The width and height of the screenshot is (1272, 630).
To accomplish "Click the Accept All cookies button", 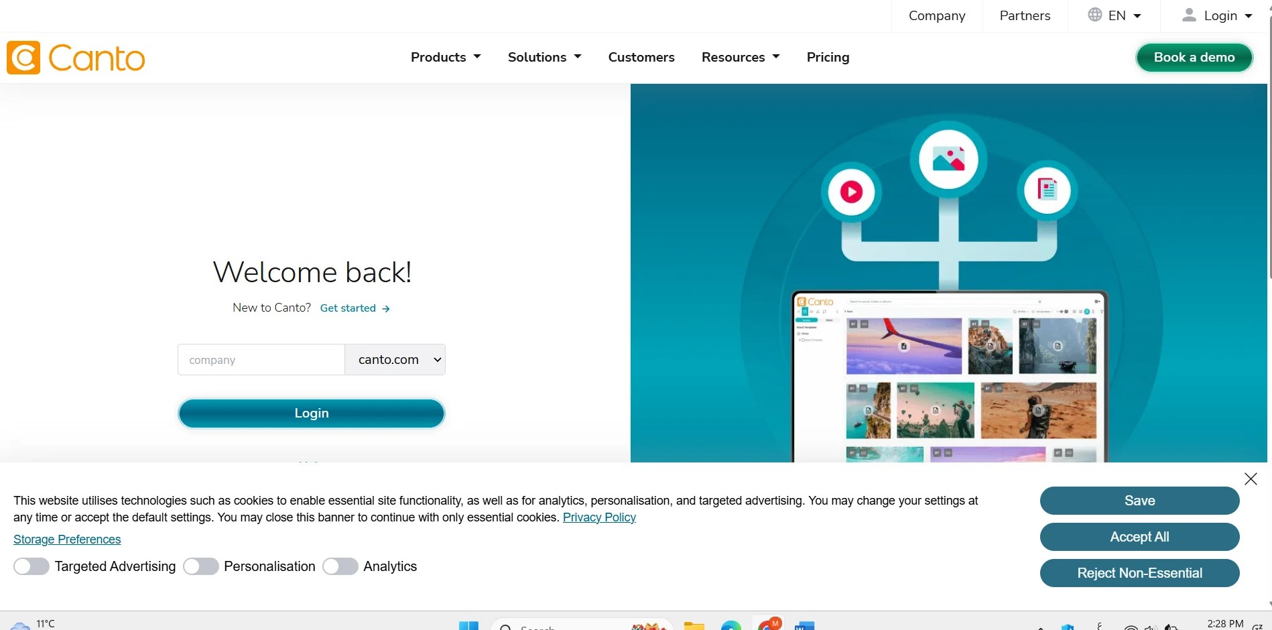I will click(x=1139, y=537).
